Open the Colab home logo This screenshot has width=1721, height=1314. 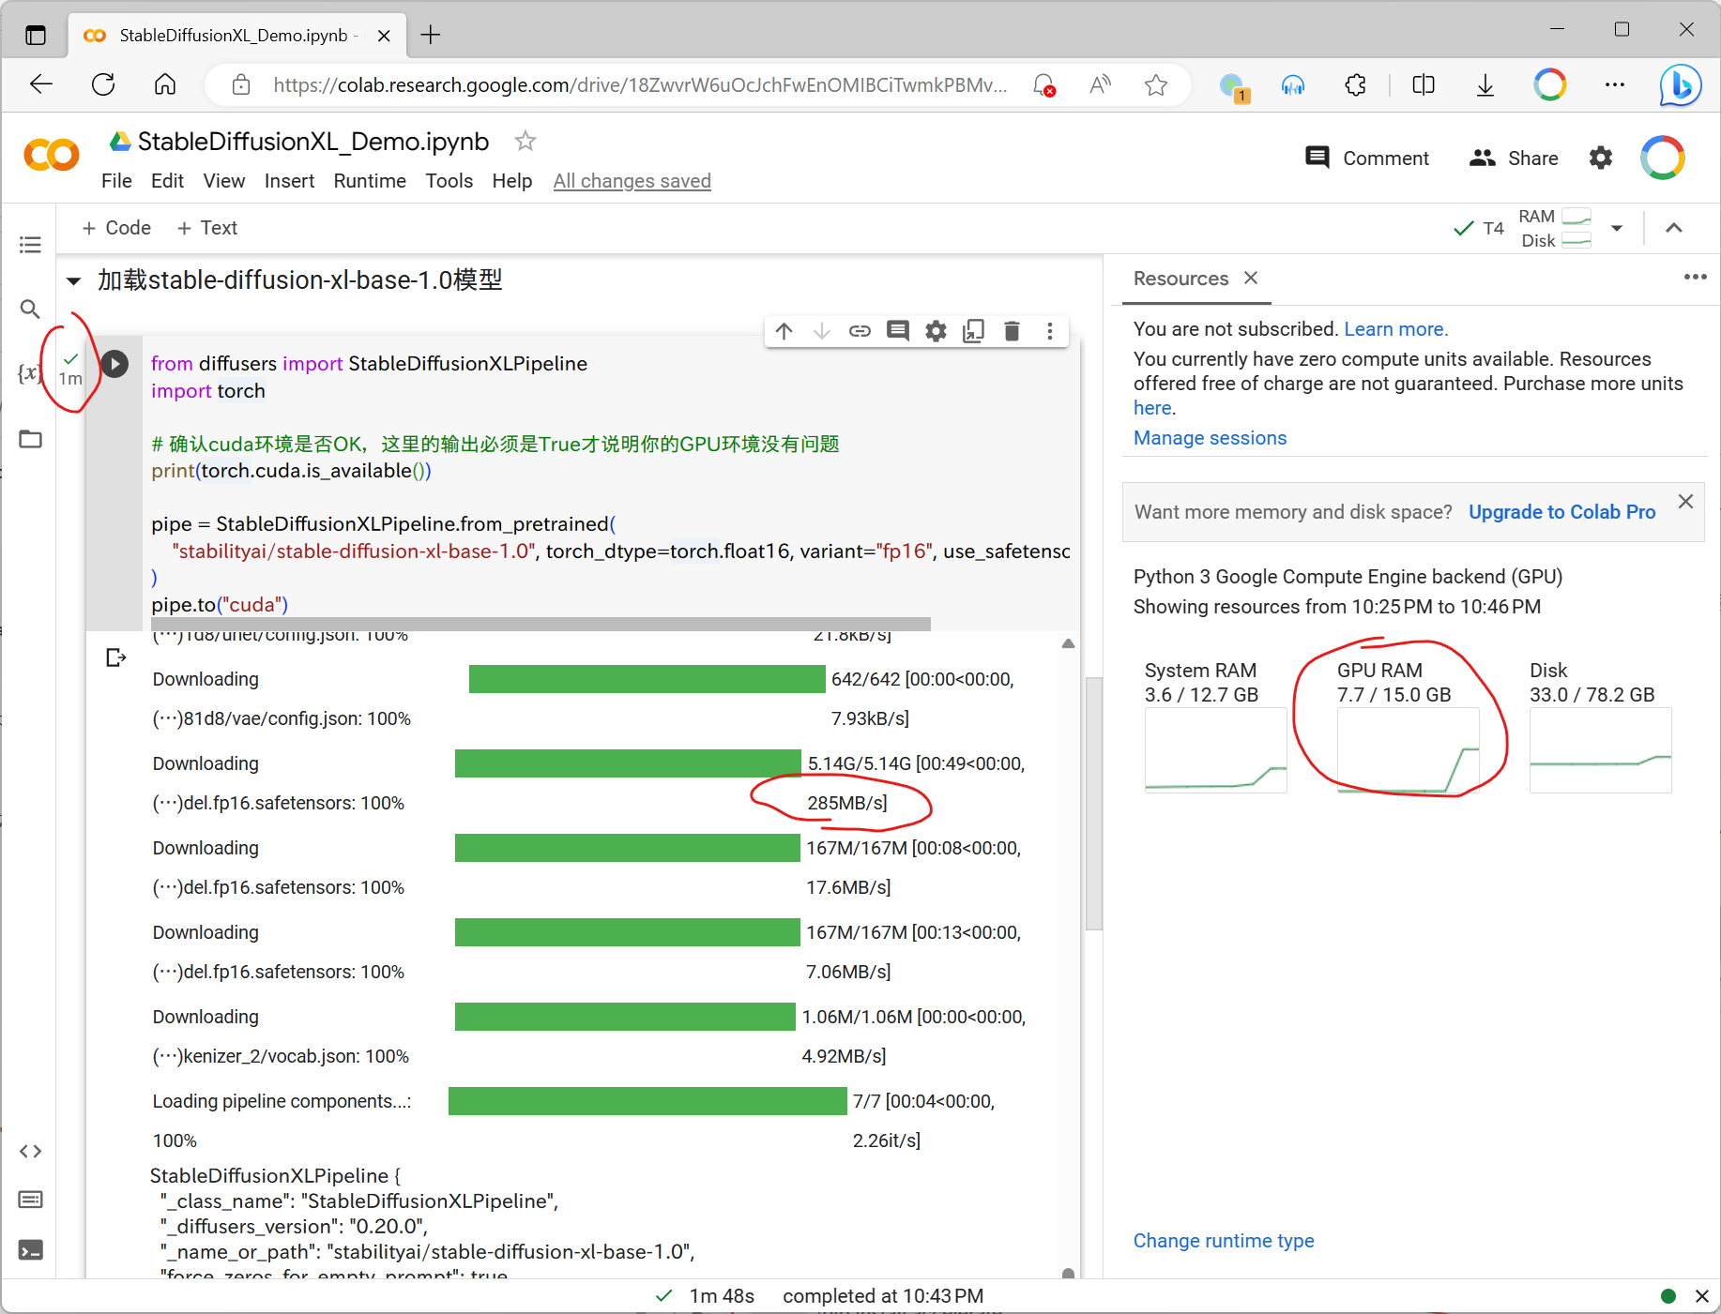[52, 155]
